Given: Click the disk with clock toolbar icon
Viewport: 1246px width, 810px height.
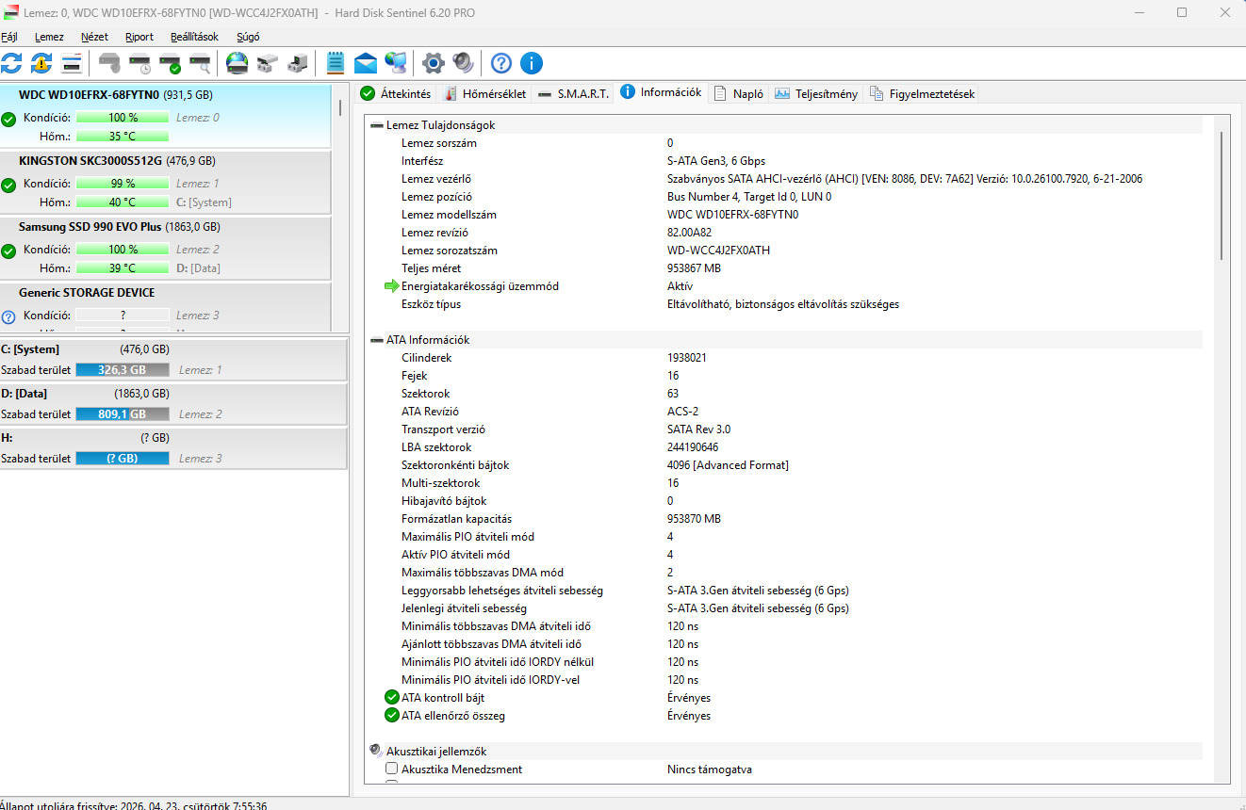Looking at the screenshot, I should click(x=139, y=63).
